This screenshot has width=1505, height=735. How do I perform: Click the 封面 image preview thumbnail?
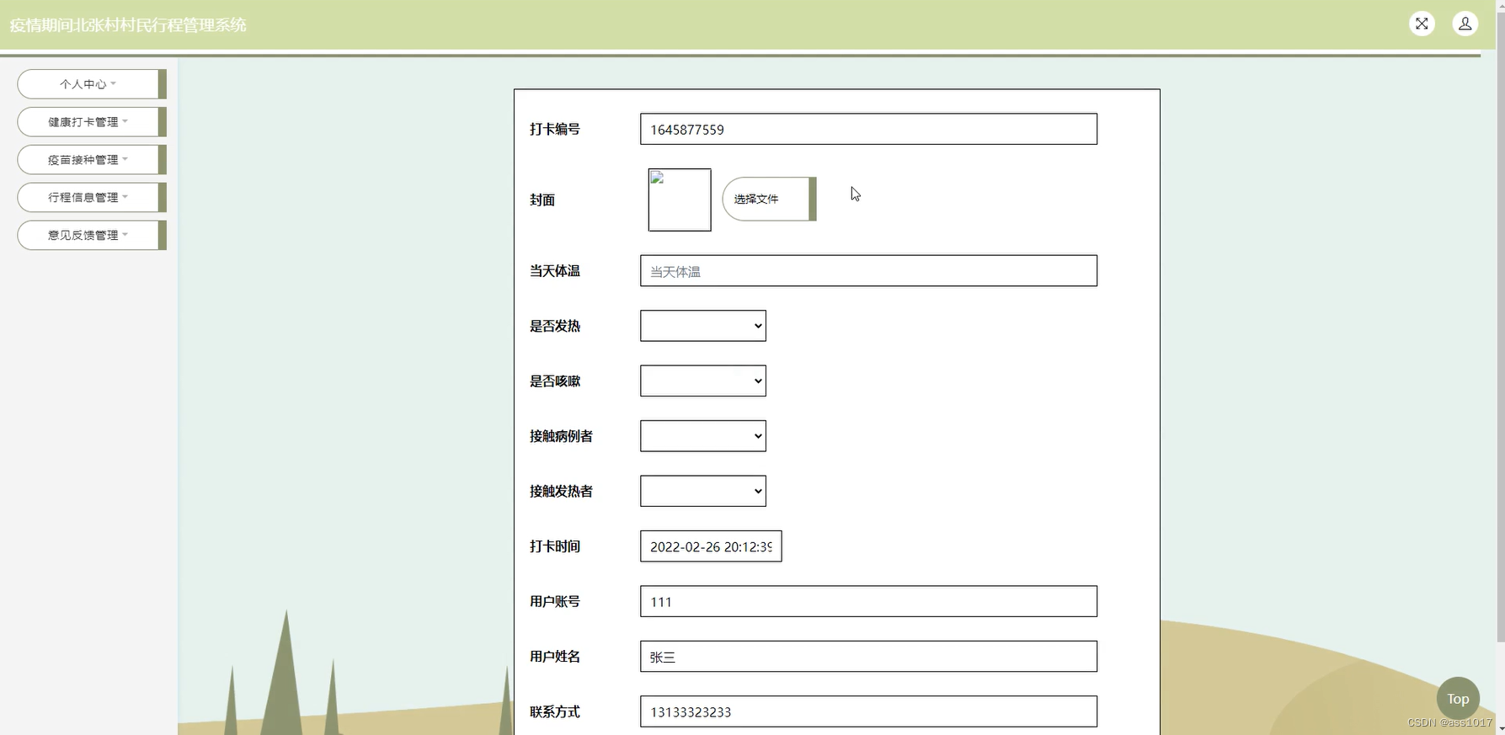point(680,200)
